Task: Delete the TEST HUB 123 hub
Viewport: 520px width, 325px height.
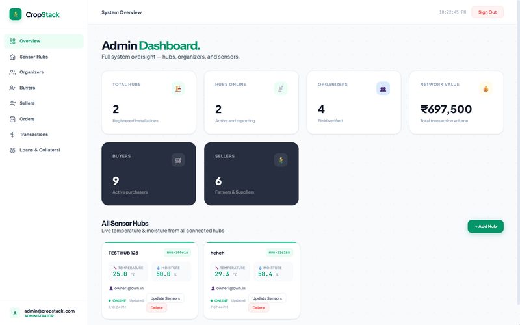Action: 157,307
